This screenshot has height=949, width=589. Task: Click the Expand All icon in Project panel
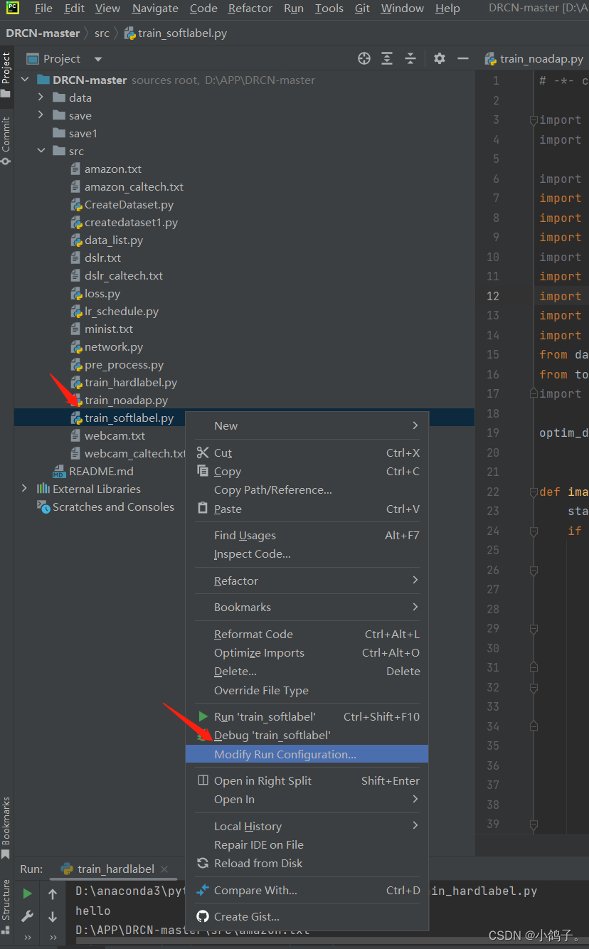[386, 58]
